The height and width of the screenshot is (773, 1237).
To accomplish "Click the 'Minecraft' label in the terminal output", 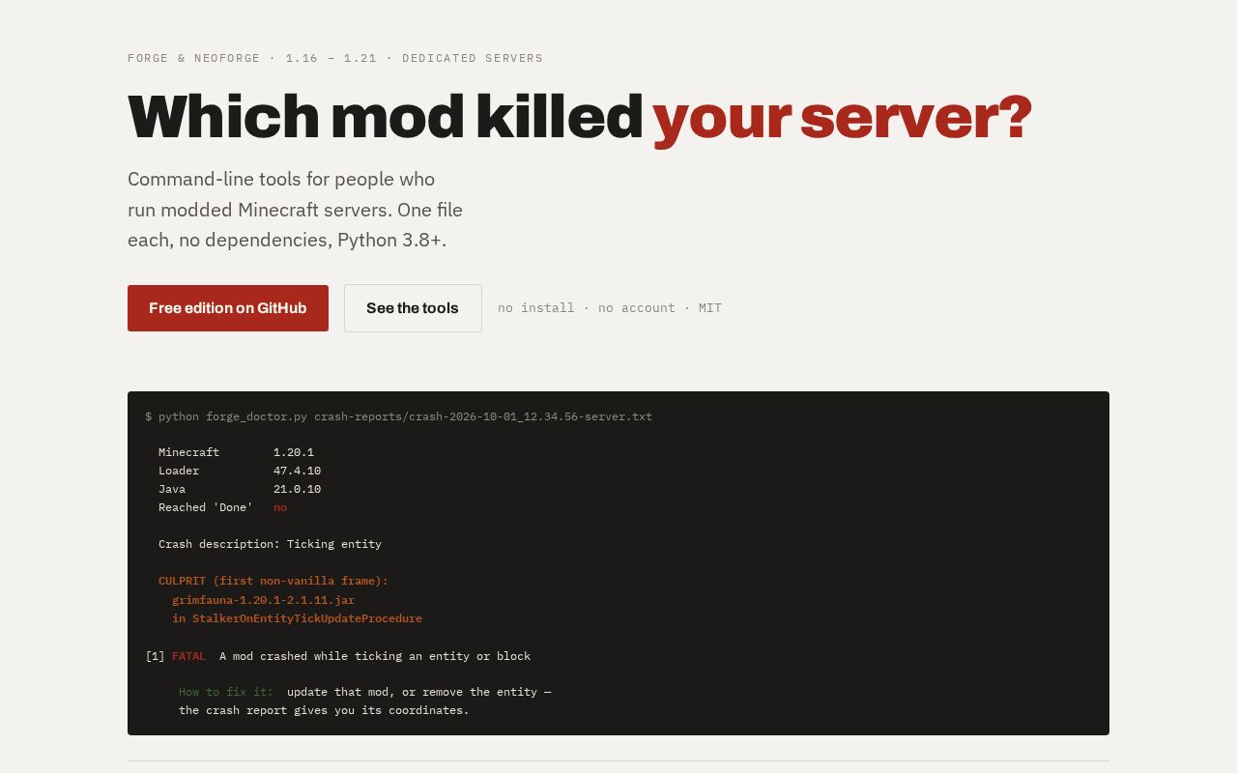I will tap(188, 452).
